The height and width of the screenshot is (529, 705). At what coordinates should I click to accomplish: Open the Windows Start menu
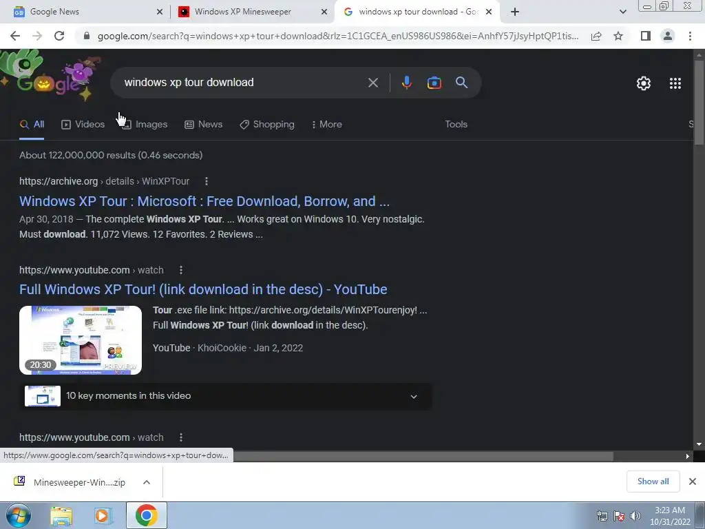point(18,515)
